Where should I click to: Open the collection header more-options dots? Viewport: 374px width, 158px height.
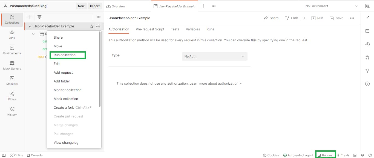(x=352, y=18)
